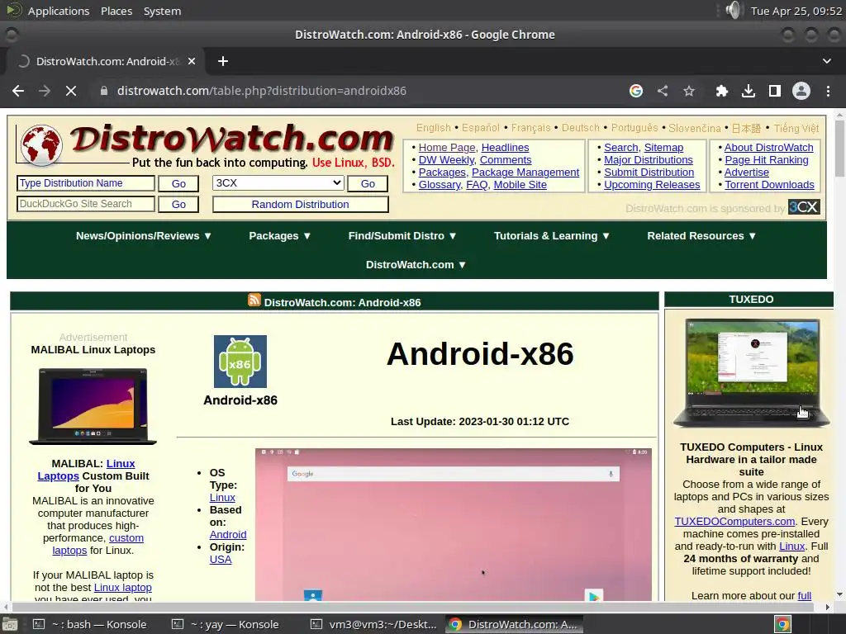This screenshot has height=634, width=846.
Task: Click Chrome's forward arrow
Action: [x=45, y=91]
